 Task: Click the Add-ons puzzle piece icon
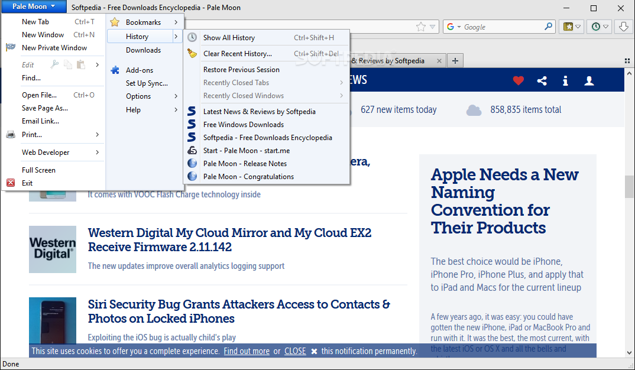(x=115, y=70)
